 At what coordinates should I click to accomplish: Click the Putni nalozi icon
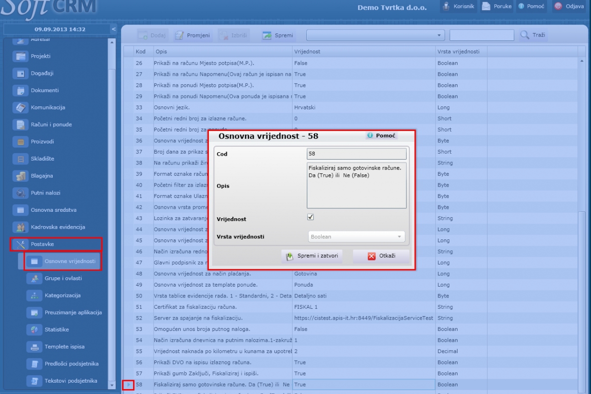pos(21,193)
